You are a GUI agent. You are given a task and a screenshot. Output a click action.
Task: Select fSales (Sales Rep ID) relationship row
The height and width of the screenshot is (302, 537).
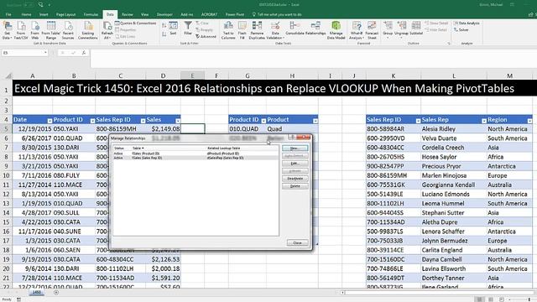(196, 158)
